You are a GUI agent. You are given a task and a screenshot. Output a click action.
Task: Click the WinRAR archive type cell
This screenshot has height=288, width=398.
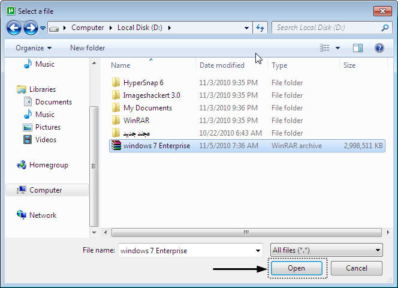297,146
